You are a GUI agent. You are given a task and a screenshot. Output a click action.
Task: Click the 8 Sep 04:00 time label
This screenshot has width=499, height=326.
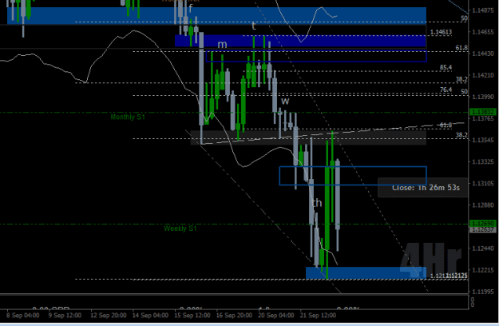point(23,316)
